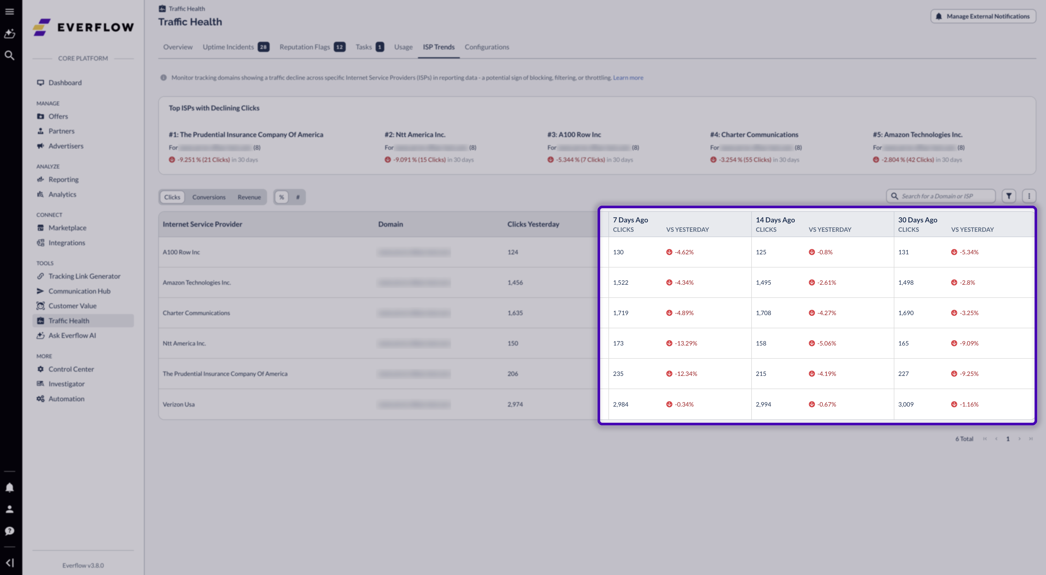This screenshot has height=575, width=1046.
Task: Go to the previous page arrow in pagination
Action: (996, 439)
